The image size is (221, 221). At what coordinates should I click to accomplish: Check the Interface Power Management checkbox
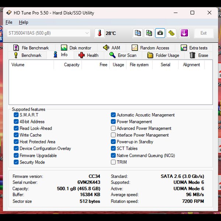(x=113, y=135)
